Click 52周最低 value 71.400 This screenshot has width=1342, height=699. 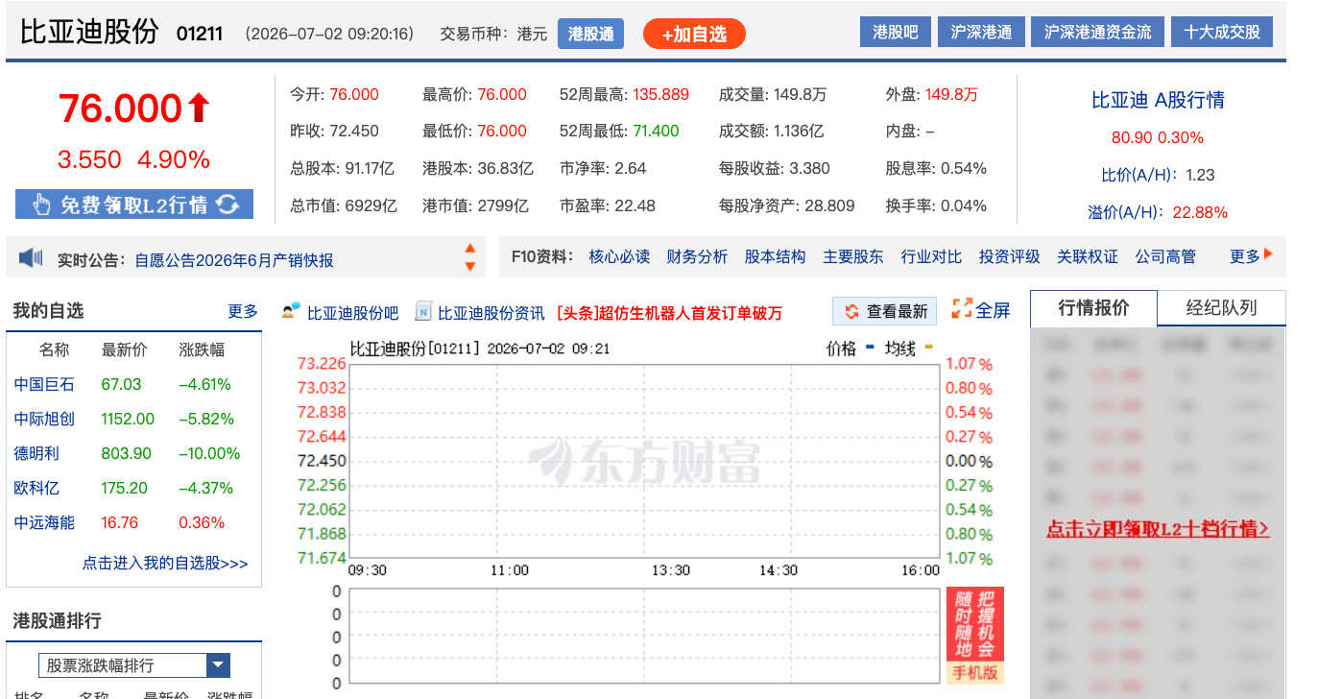pyautogui.click(x=656, y=131)
